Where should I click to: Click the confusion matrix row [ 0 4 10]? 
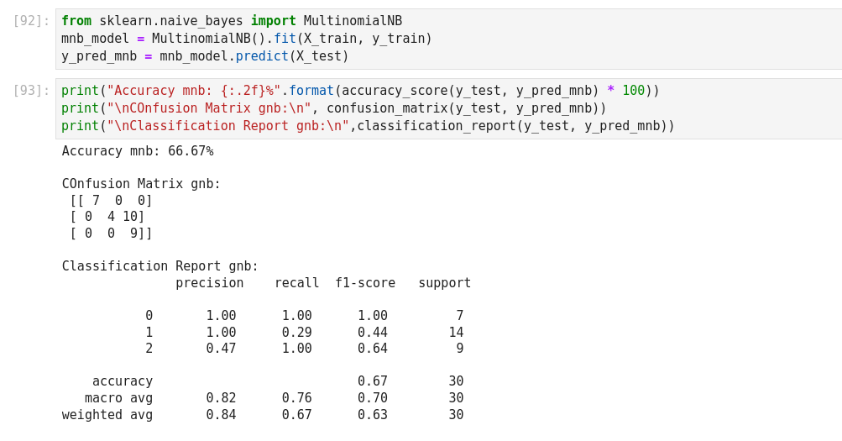tap(107, 217)
